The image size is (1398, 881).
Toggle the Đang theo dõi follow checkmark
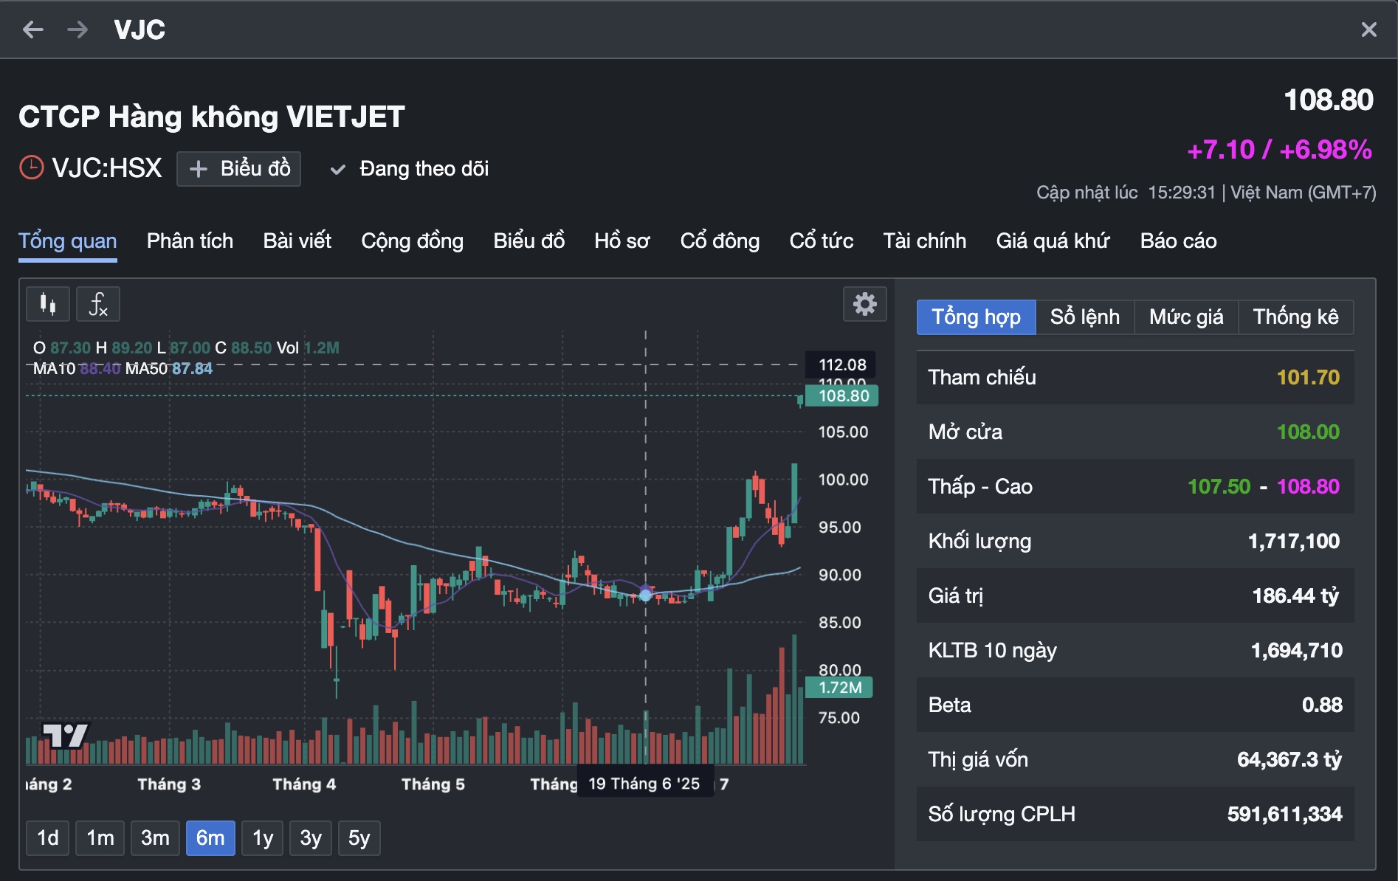pos(338,169)
